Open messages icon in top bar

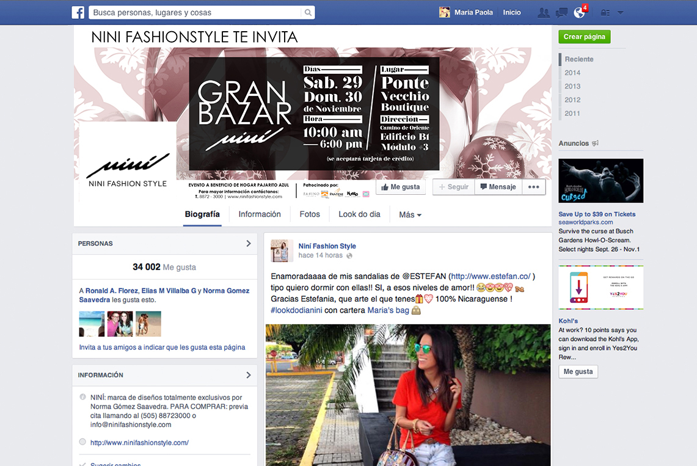click(561, 13)
